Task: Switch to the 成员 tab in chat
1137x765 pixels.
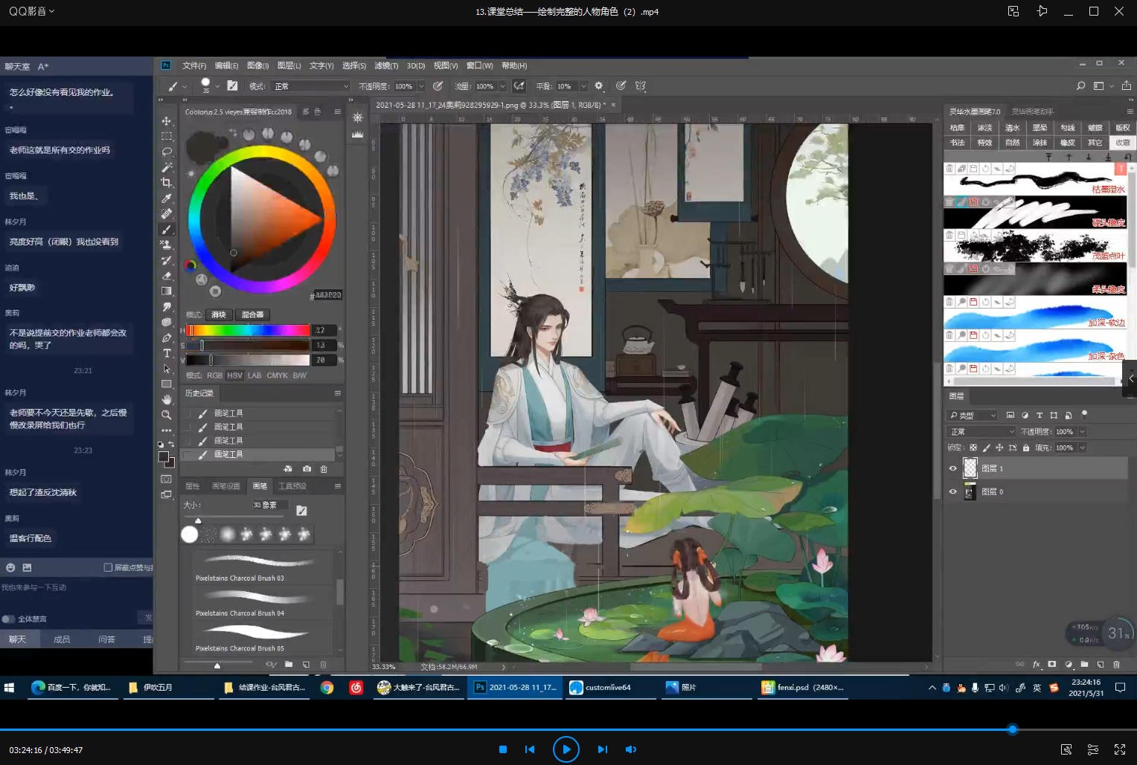Action: click(x=62, y=639)
